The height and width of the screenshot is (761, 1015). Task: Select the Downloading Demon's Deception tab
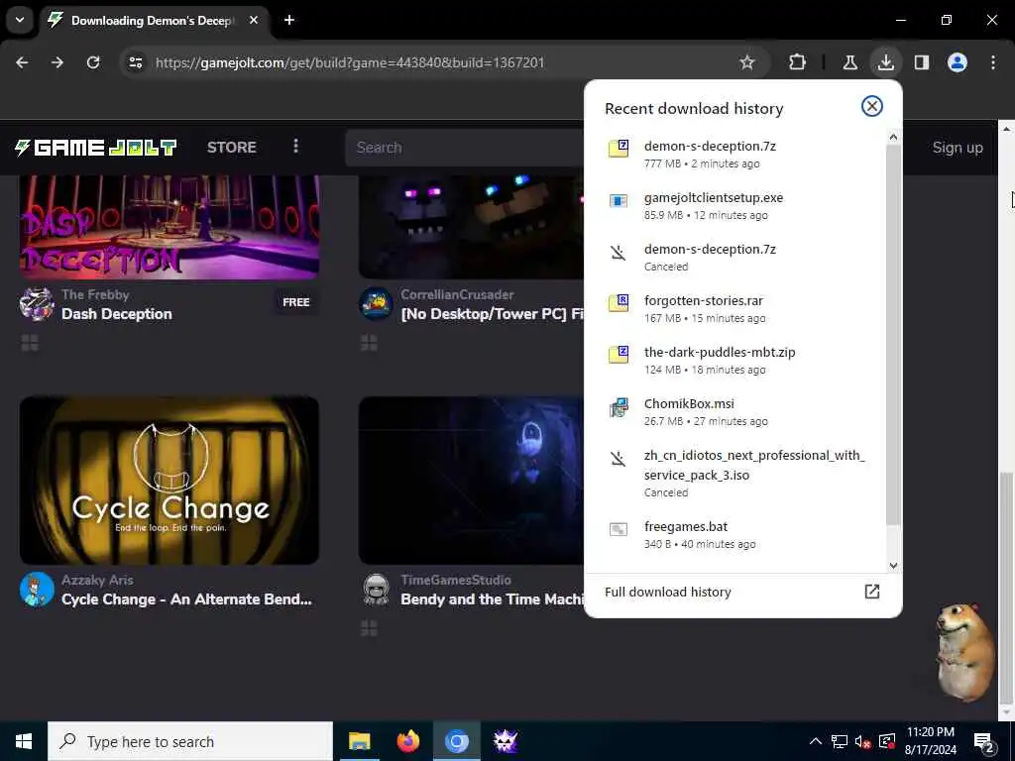[152, 21]
